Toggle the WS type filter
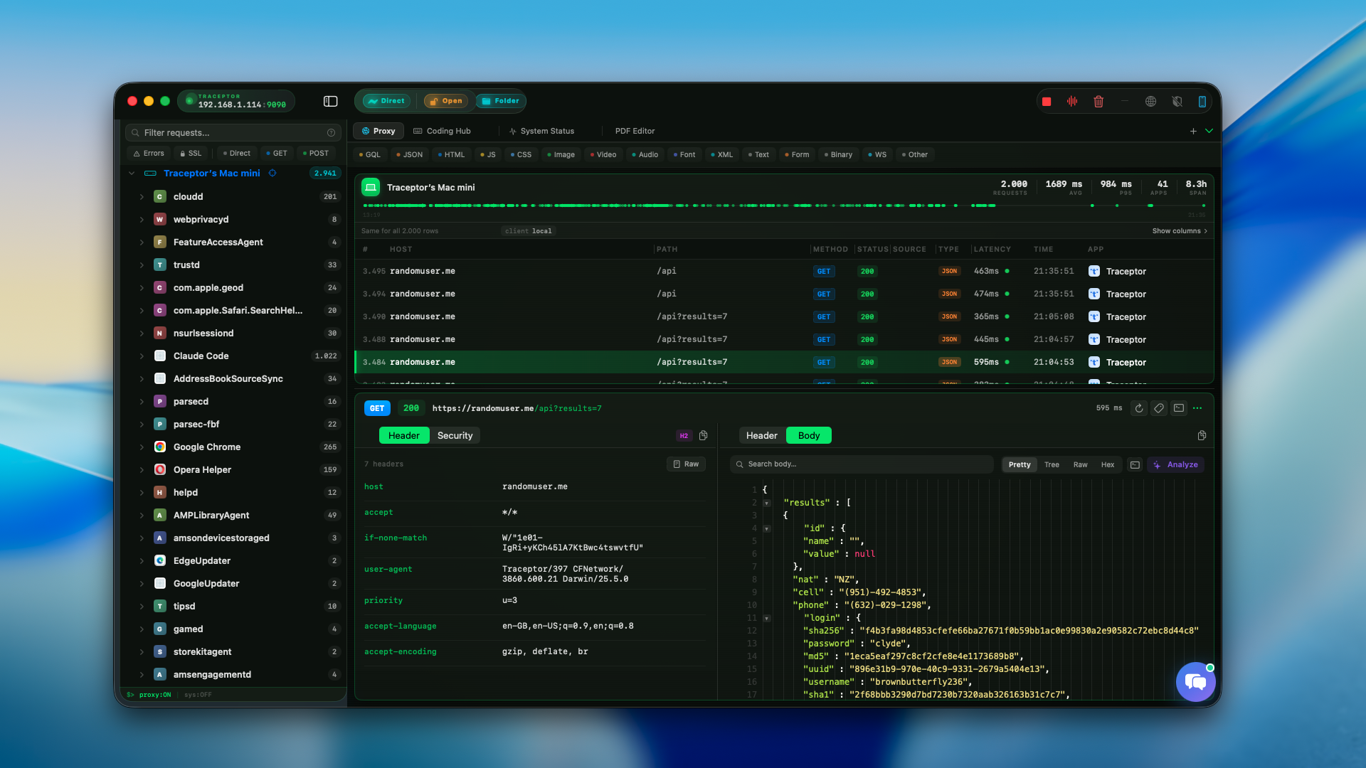Viewport: 1366px width, 768px height. 877,155
